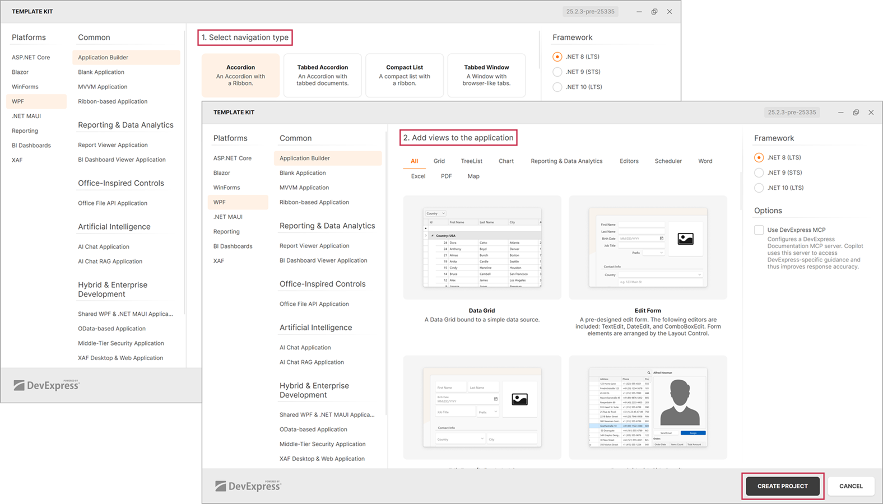Select BI Dashboards platform in front window
Image resolution: width=883 pixels, height=504 pixels.
(x=233, y=246)
